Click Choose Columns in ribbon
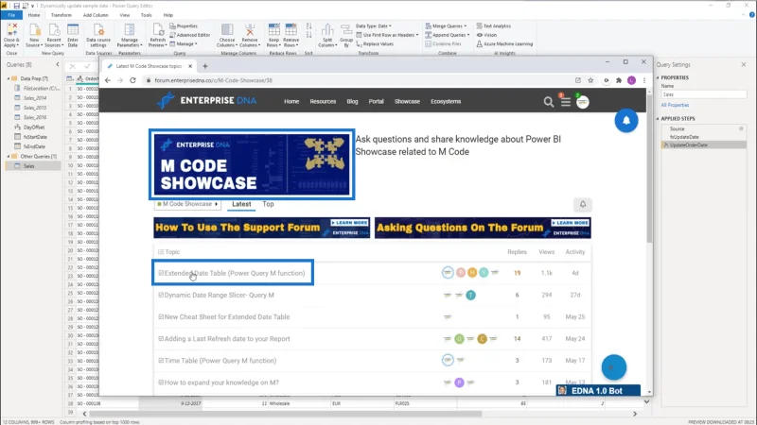The image size is (757, 425). coord(227,35)
